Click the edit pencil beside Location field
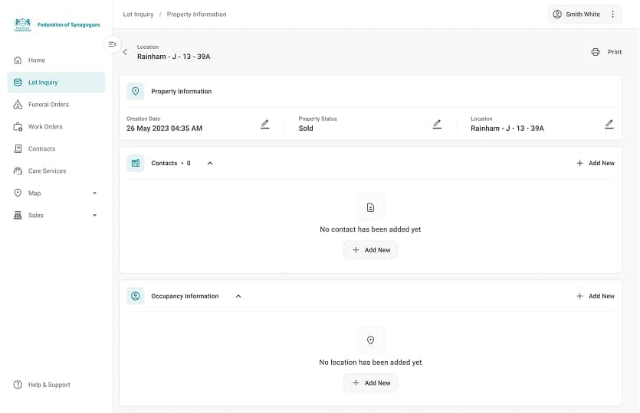Screen dimensions: 640x413 [609, 124]
